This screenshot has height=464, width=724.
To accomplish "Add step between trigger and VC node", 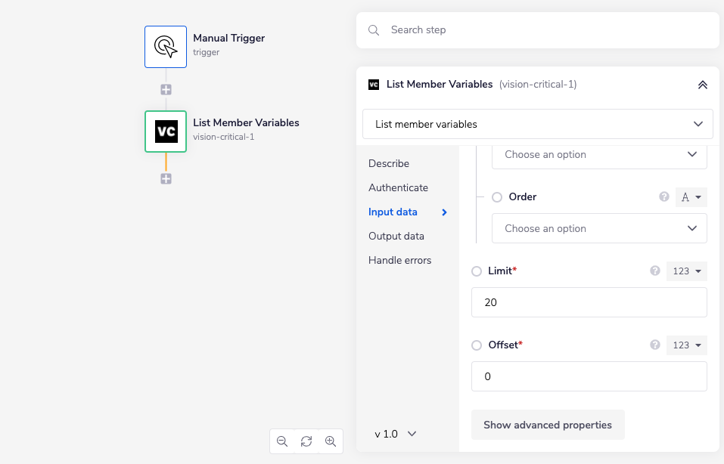I will [x=166, y=89].
